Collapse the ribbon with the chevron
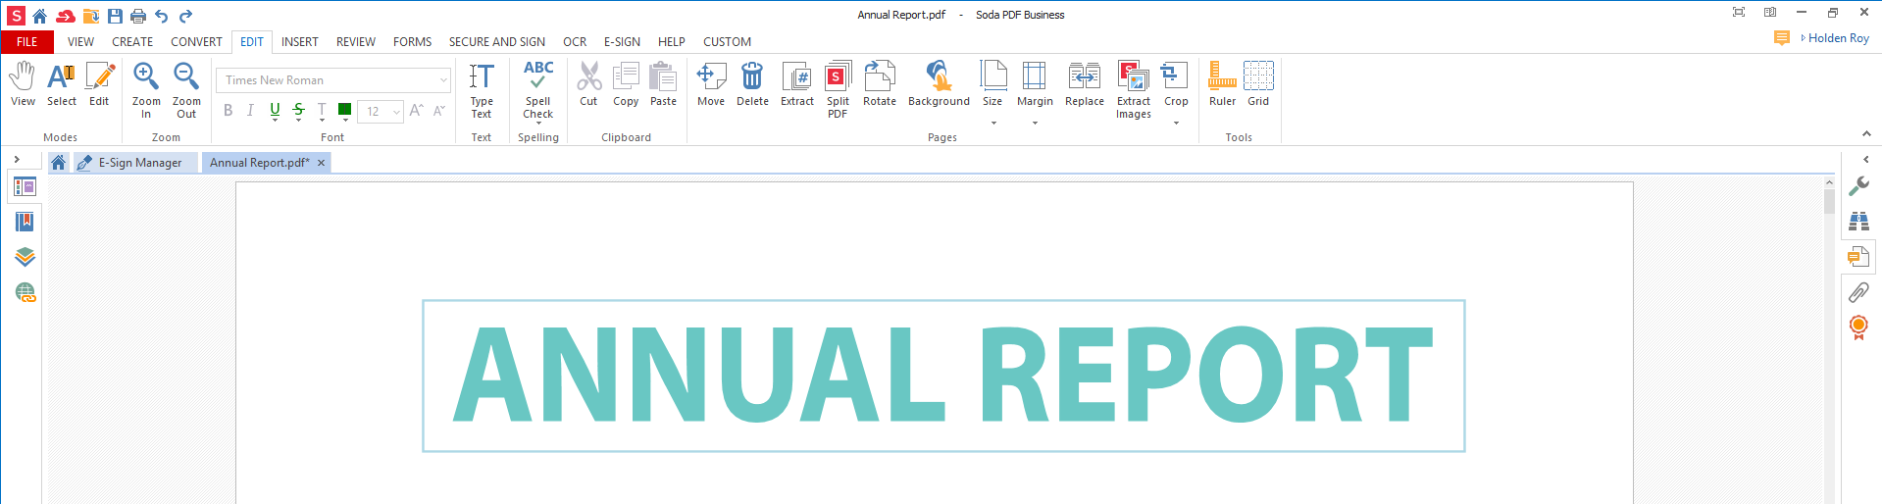1882x504 pixels. [1866, 134]
